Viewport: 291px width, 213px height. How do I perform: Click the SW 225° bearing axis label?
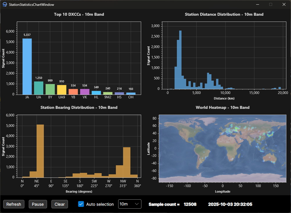94,183
